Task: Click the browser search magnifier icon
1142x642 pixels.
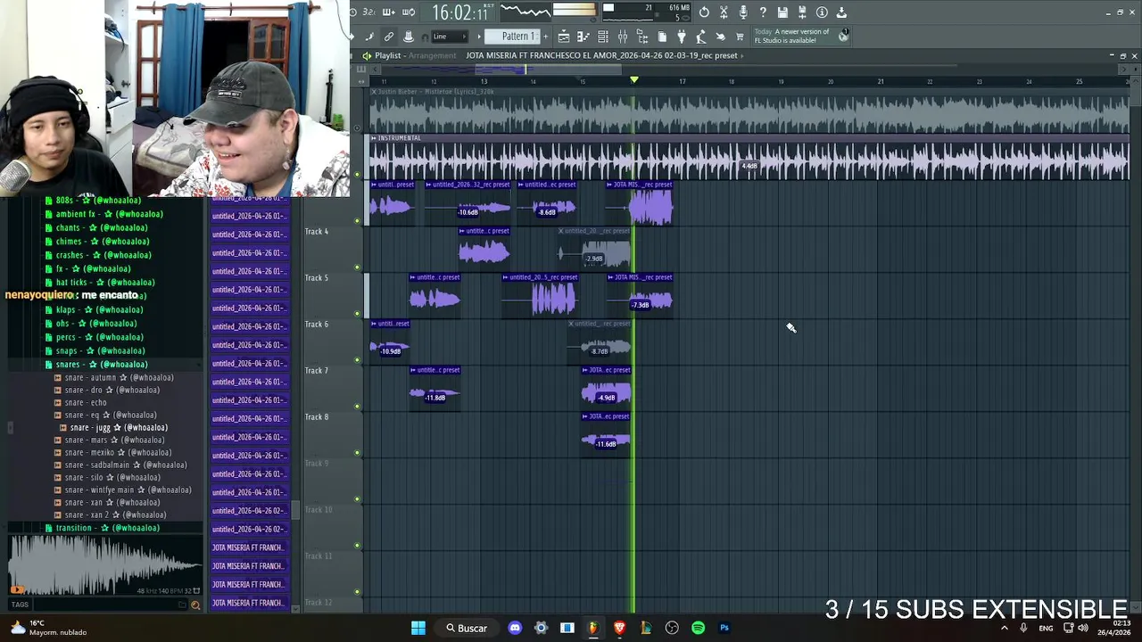Action: tap(195, 605)
